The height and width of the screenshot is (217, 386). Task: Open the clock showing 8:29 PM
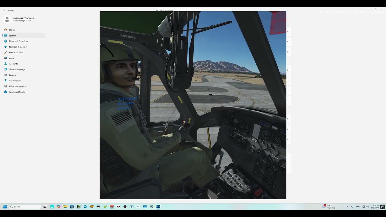375,206
